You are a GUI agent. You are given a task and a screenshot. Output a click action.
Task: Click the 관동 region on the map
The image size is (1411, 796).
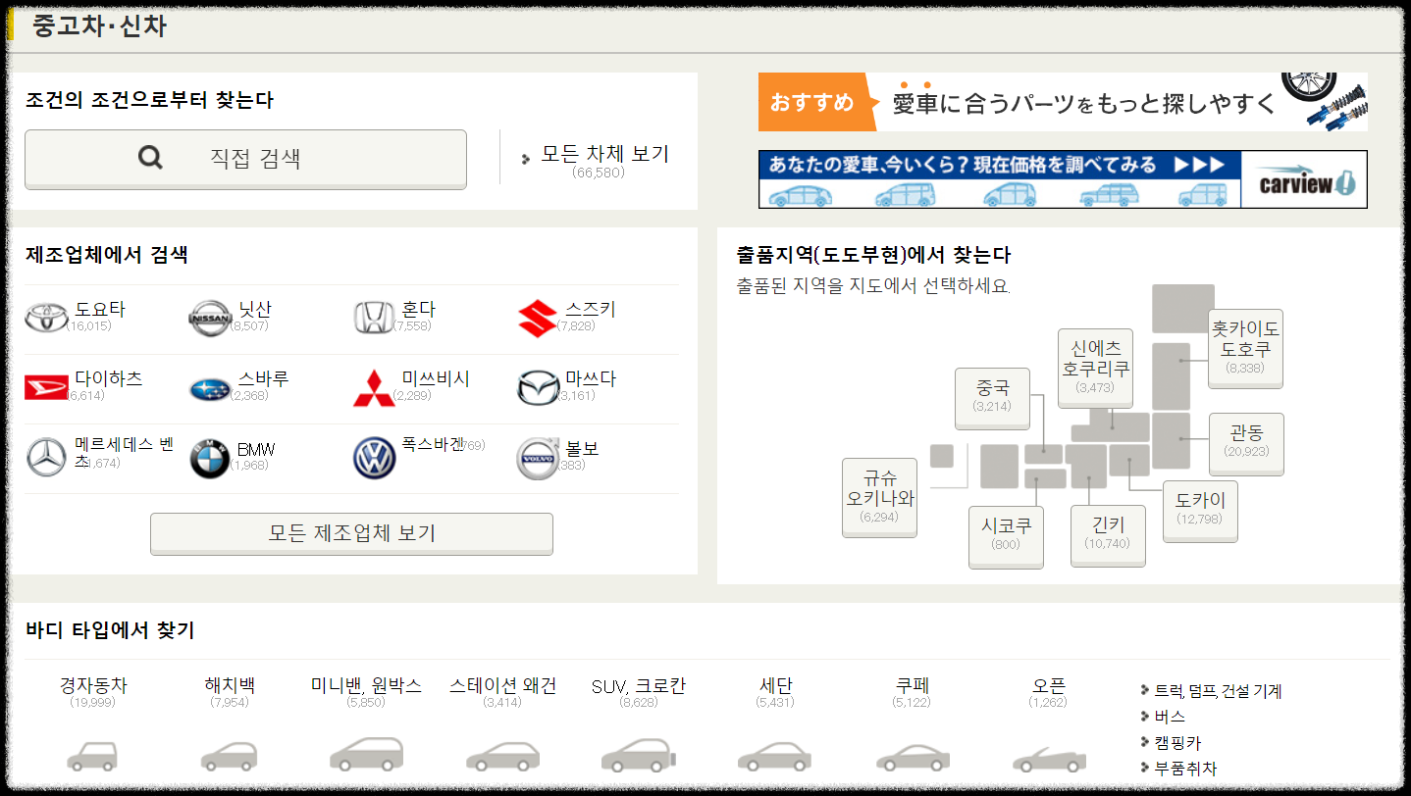[x=1246, y=443]
